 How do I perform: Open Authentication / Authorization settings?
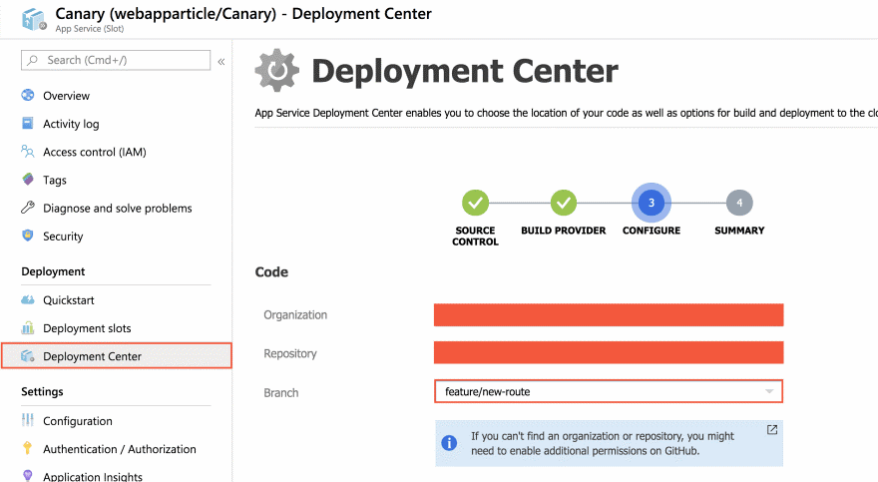pos(119,449)
